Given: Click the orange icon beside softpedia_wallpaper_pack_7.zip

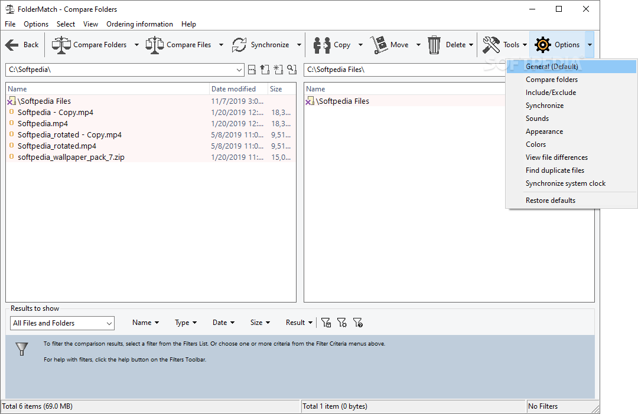Looking at the screenshot, I should [11, 157].
